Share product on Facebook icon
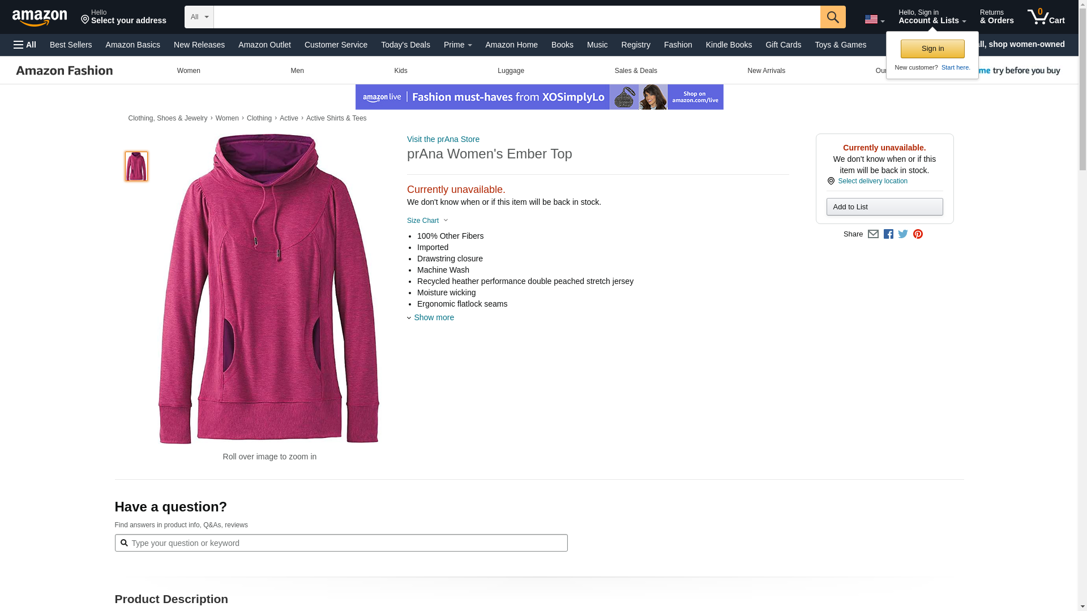Screen dimensions: 1087x611 [888, 234]
